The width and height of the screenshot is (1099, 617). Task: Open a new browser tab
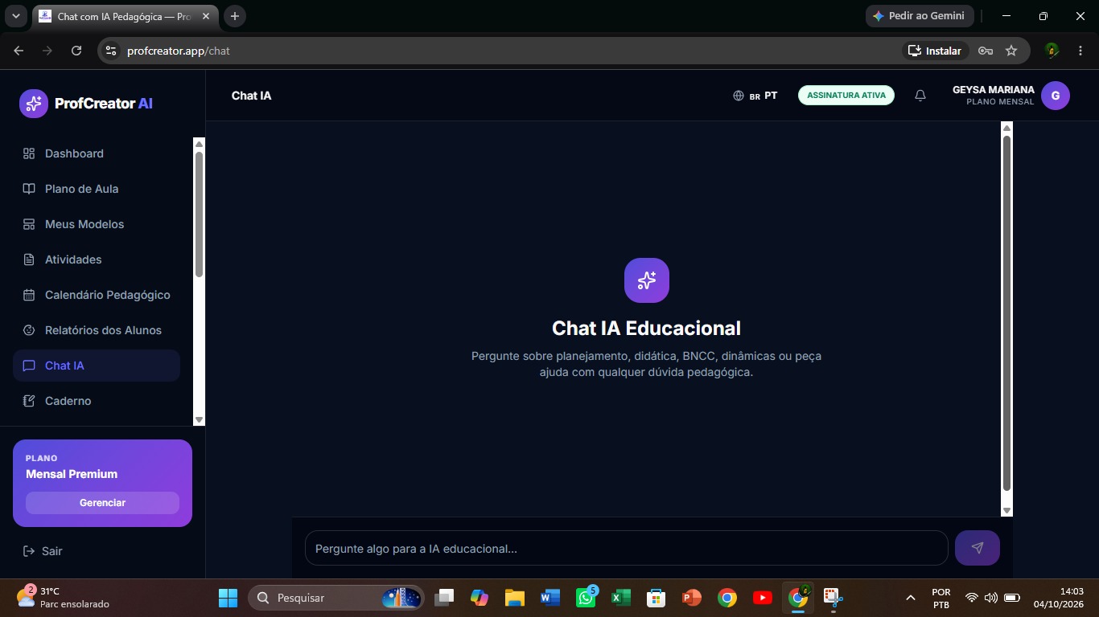pos(235,16)
